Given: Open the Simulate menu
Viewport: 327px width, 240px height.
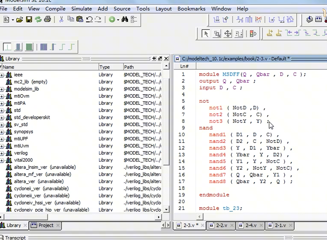Looking at the screenshot, I should pos(81,9).
